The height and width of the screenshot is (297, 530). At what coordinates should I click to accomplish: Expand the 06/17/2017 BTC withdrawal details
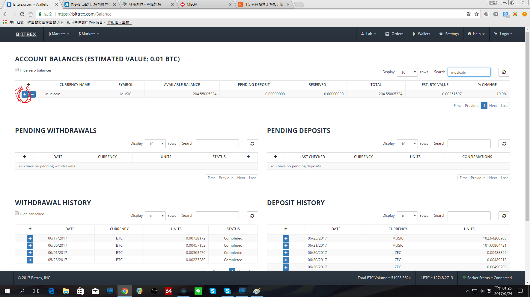(x=30, y=238)
